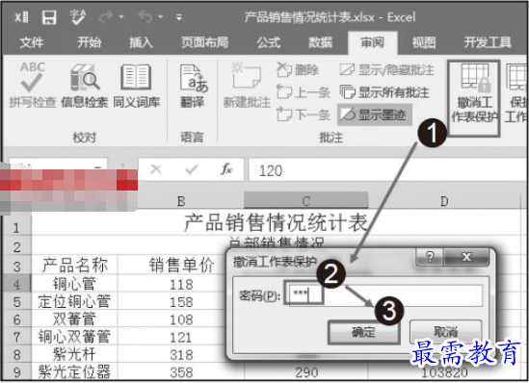Toggle 显示墨迹 ink display
The height and width of the screenshot is (383, 529).
(x=374, y=115)
